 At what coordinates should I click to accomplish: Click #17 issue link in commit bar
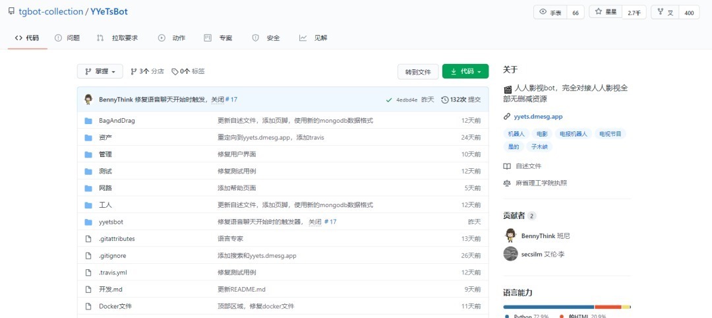231,100
